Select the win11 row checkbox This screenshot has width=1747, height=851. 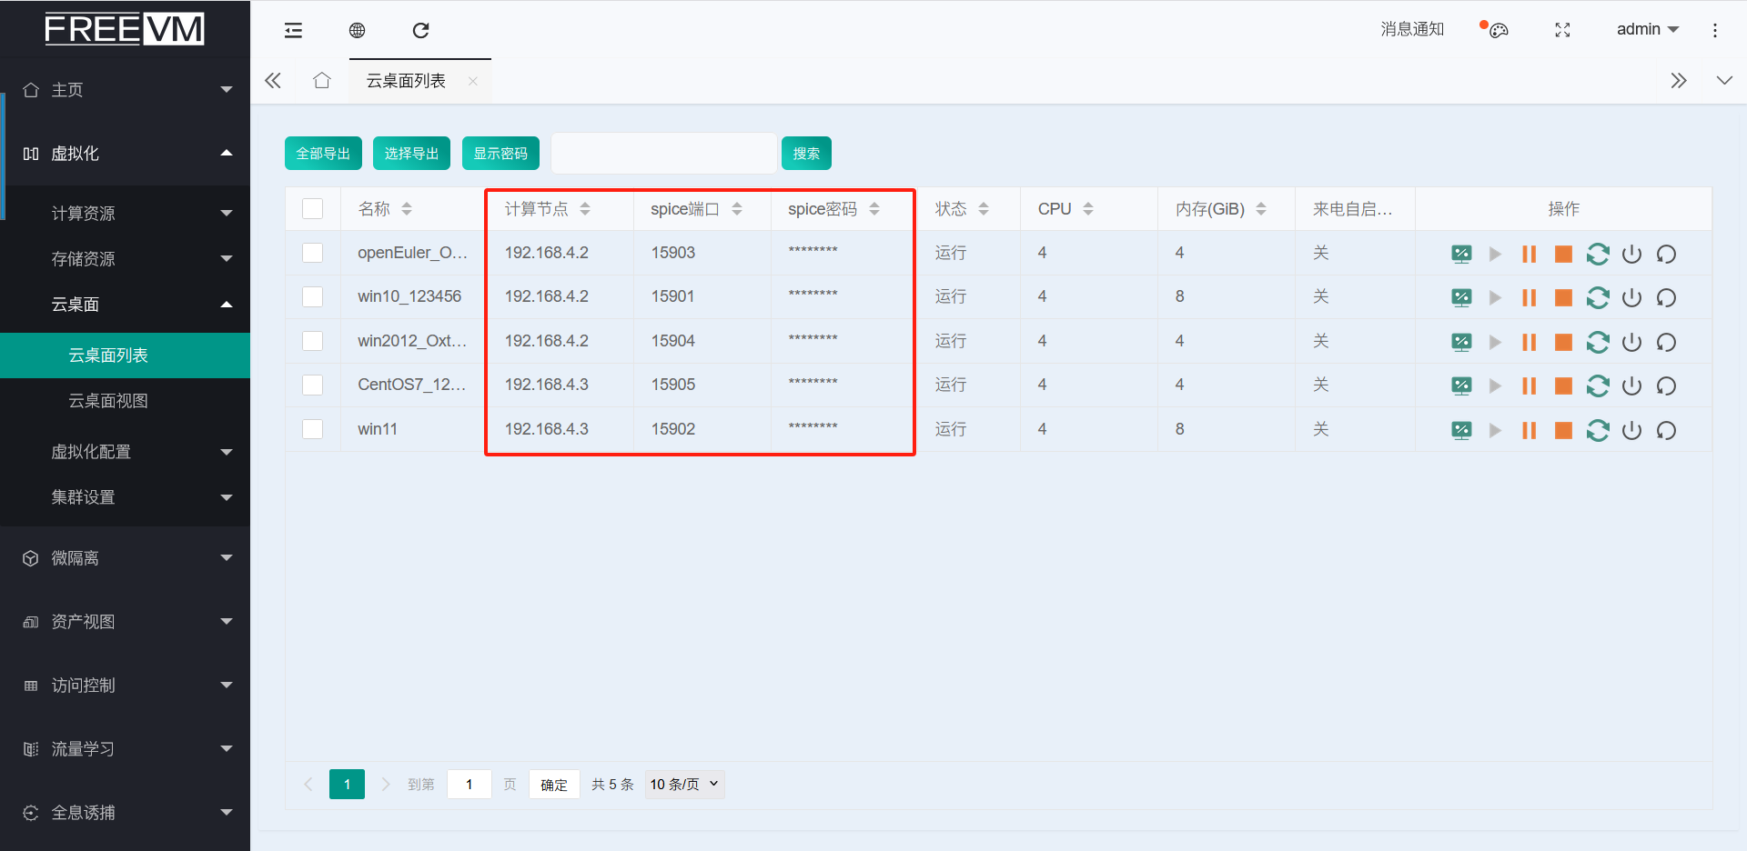(312, 429)
